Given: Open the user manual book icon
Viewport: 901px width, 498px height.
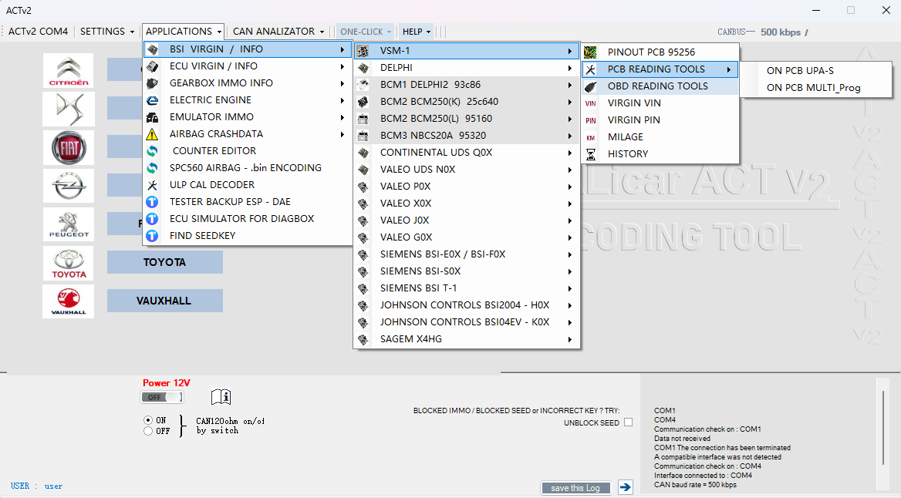Looking at the screenshot, I should tap(221, 397).
